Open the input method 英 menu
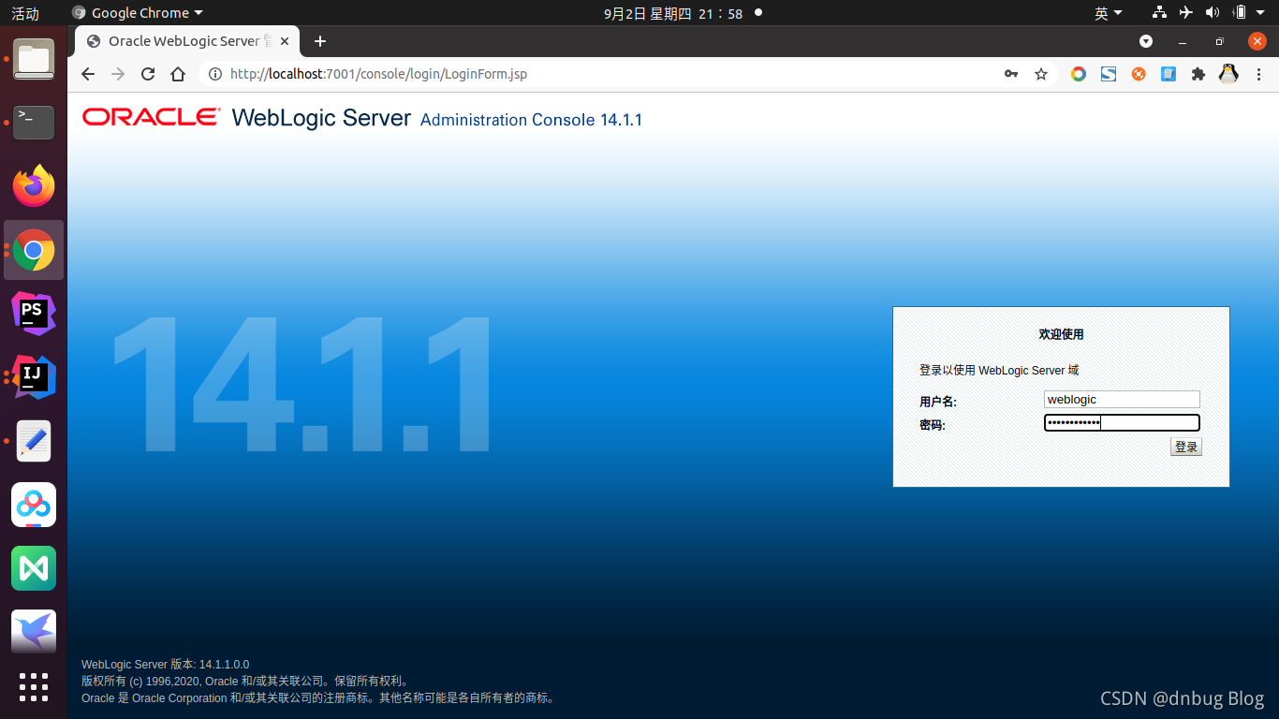This screenshot has width=1279, height=719. coord(1108,13)
